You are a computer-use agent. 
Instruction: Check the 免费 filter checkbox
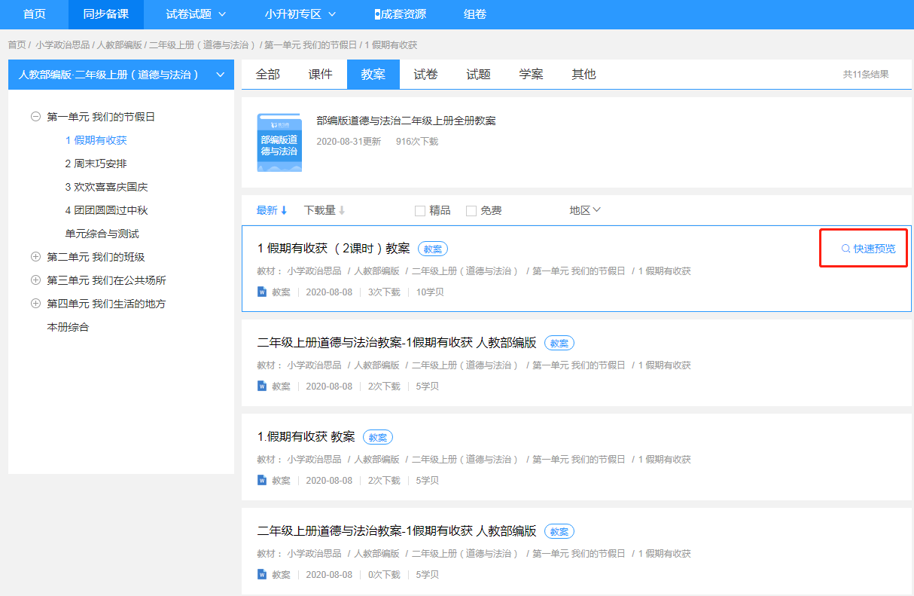471,211
